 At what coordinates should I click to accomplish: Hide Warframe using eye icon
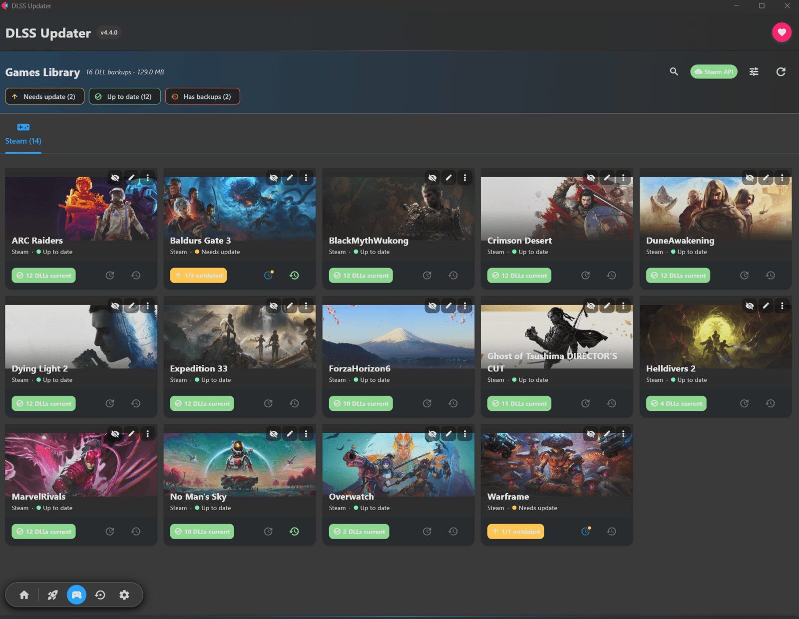pos(591,434)
